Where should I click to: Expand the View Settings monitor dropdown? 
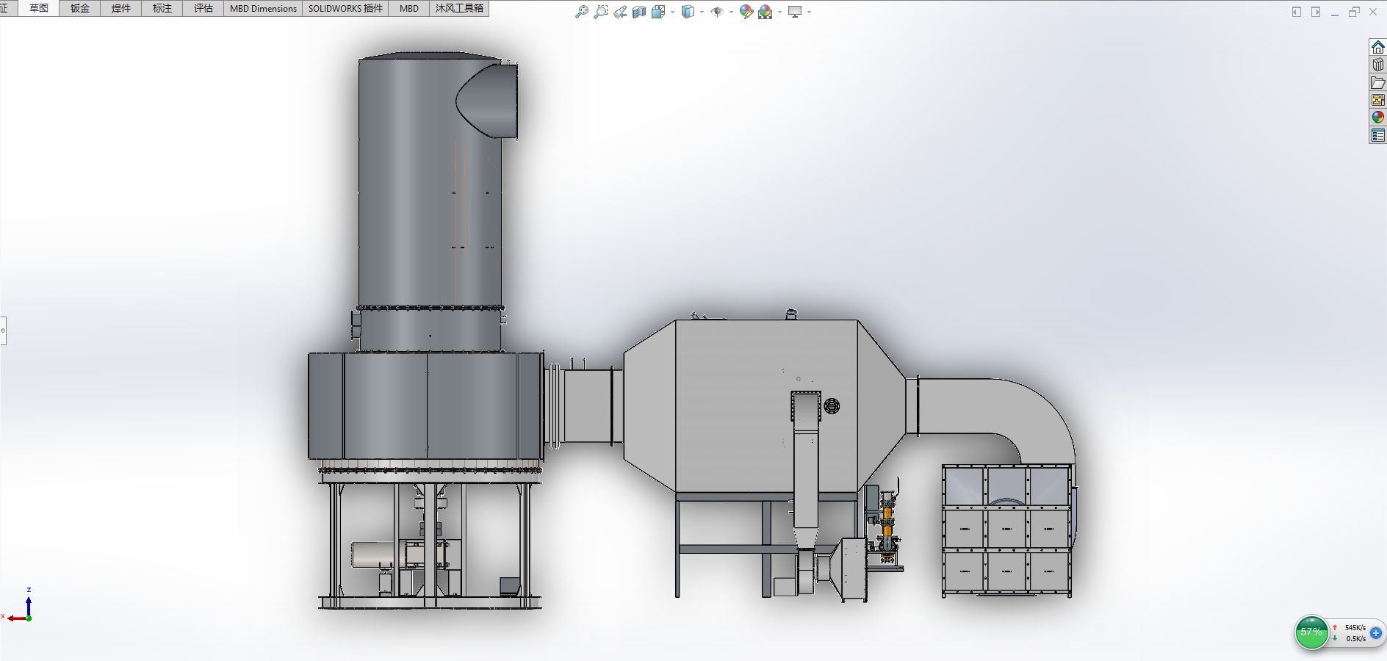(809, 12)
